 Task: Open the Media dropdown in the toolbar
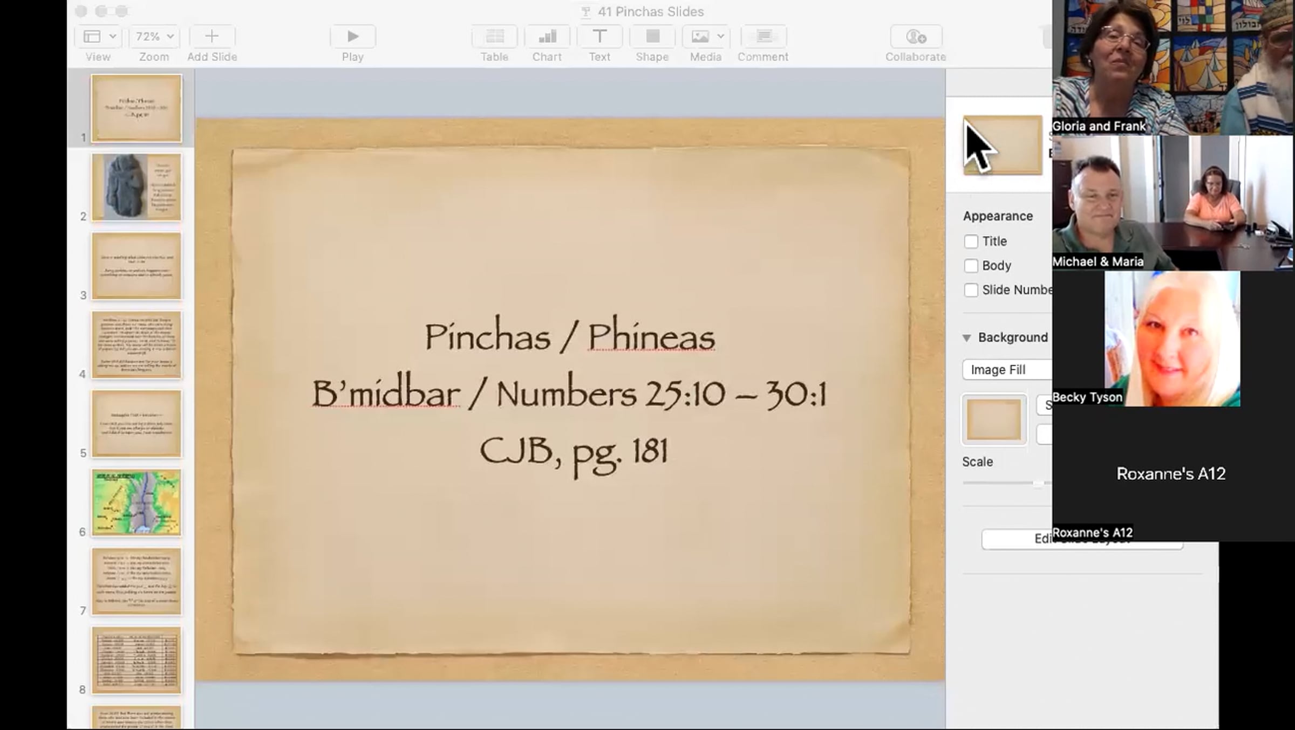point(706,37)
